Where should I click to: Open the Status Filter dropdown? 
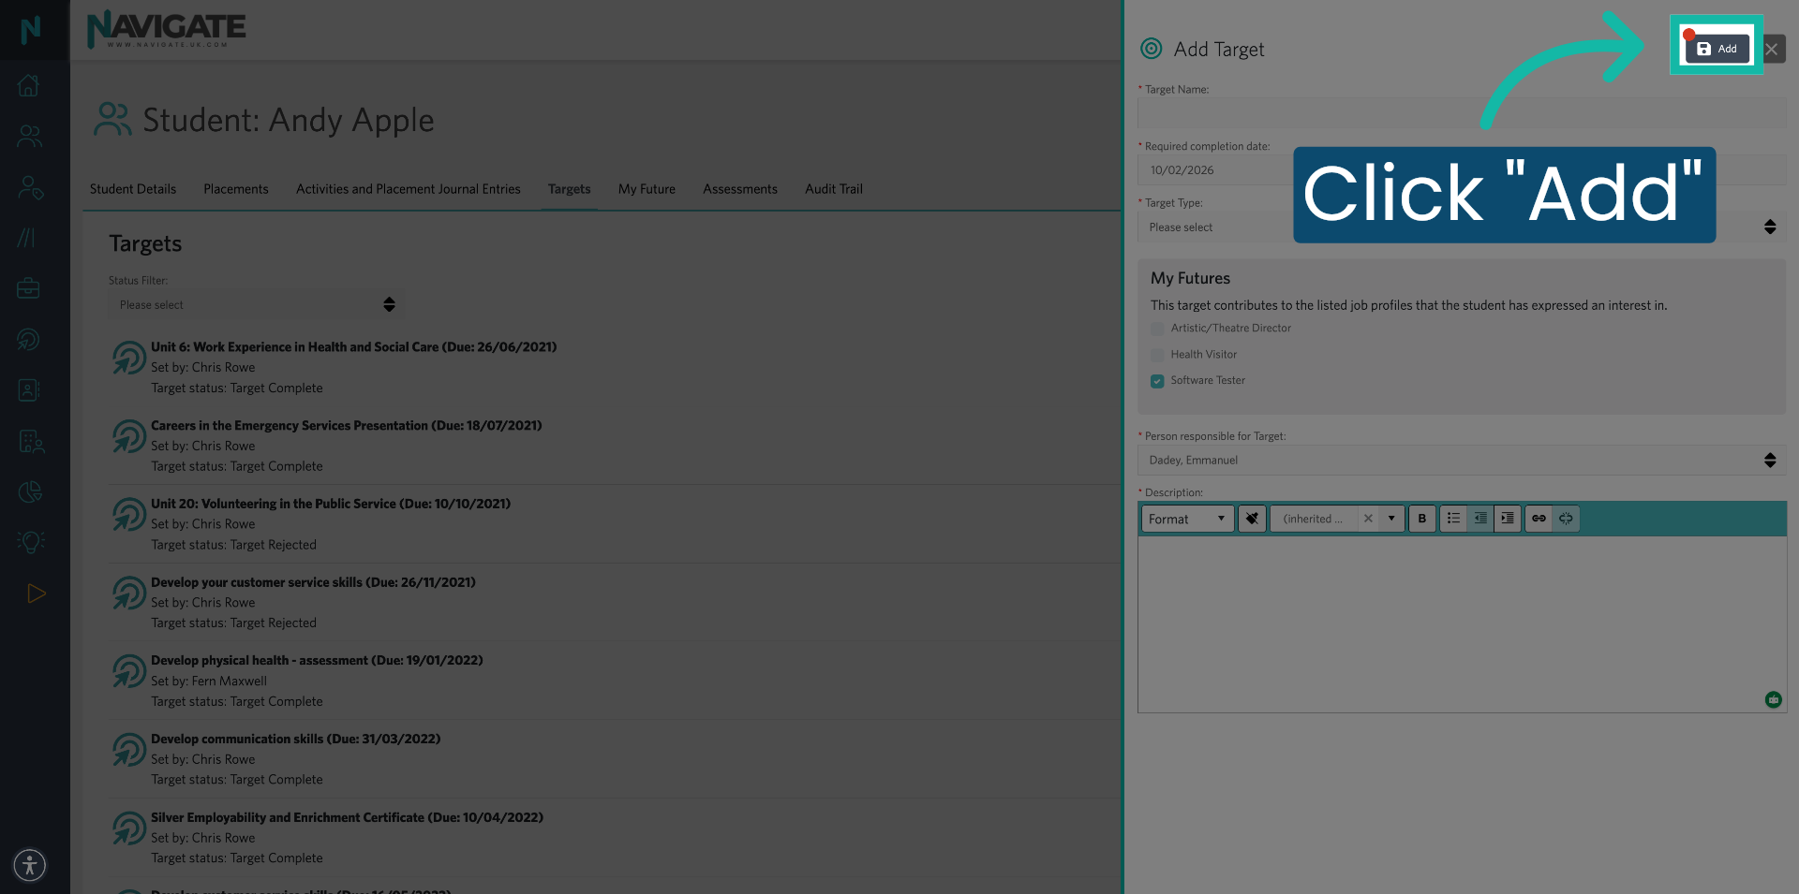point(257,305)
